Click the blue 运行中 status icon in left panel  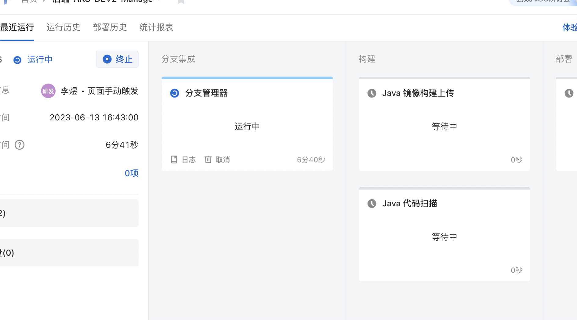(x=17, y=60)
